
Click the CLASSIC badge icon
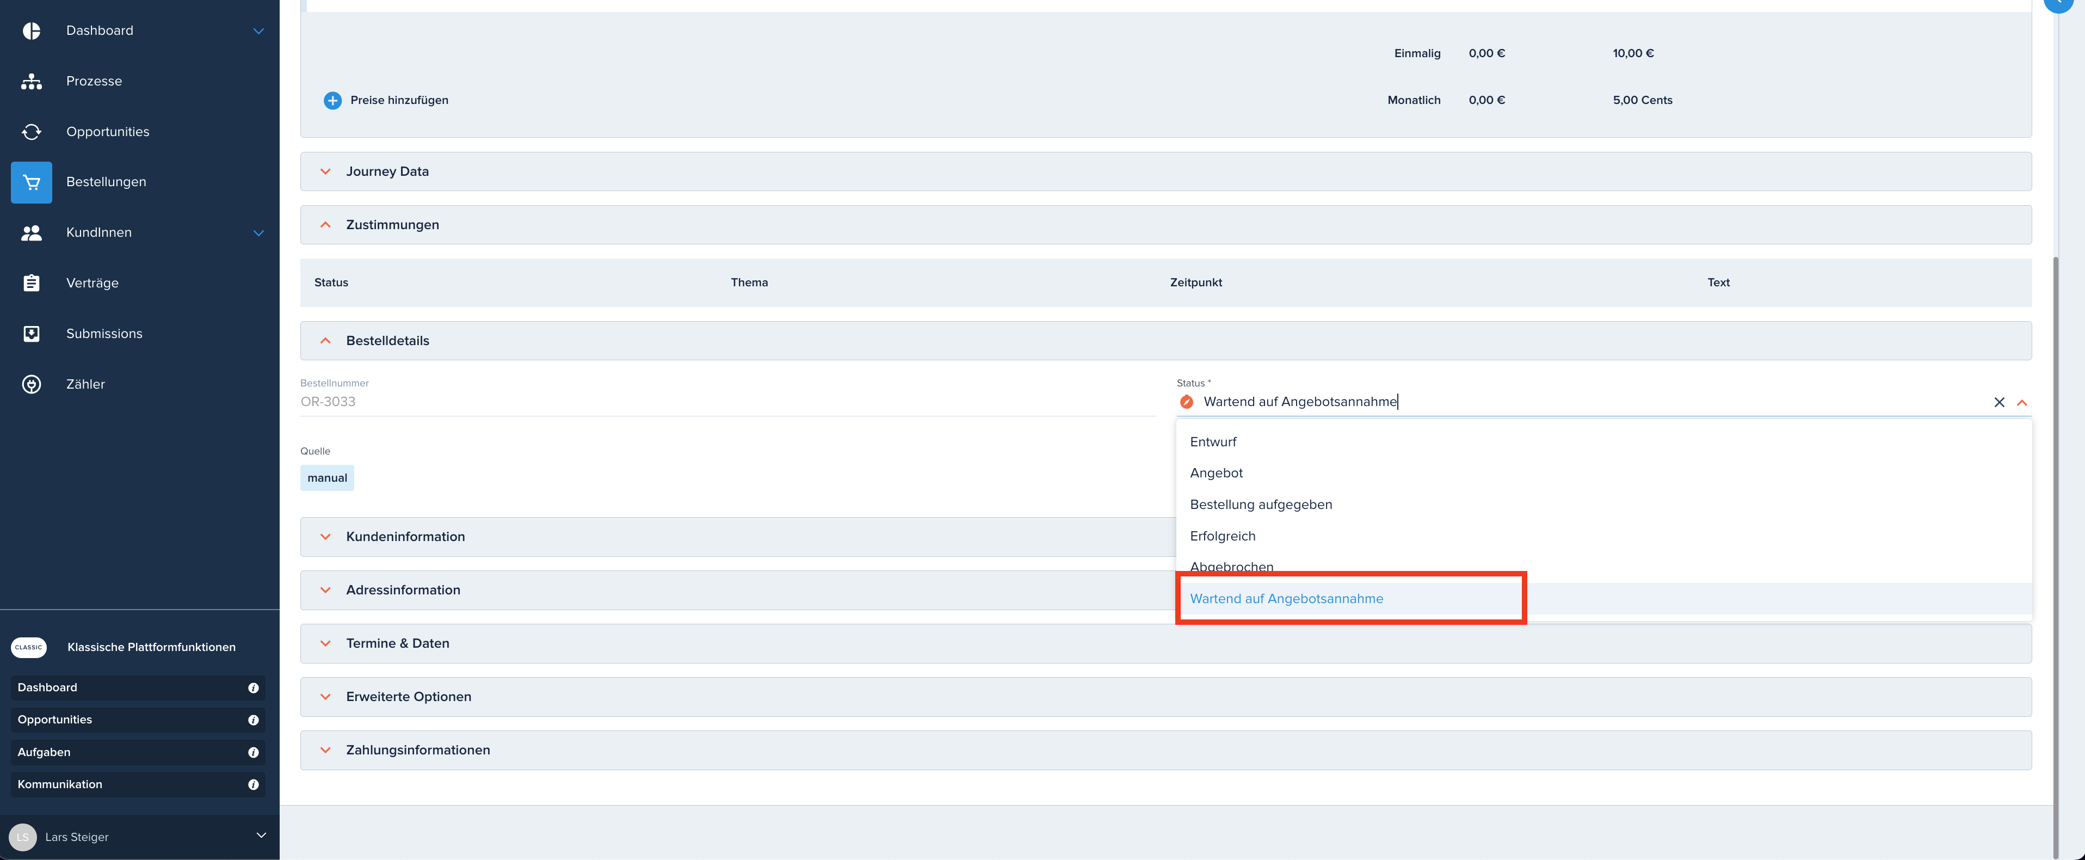coord(28,647)
